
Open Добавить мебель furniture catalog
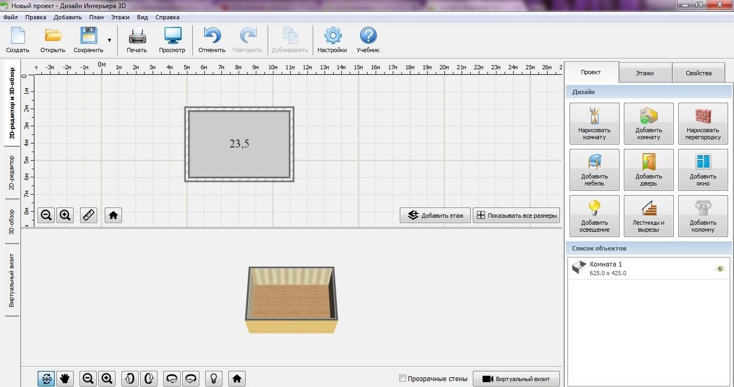(x=594, y=170)
